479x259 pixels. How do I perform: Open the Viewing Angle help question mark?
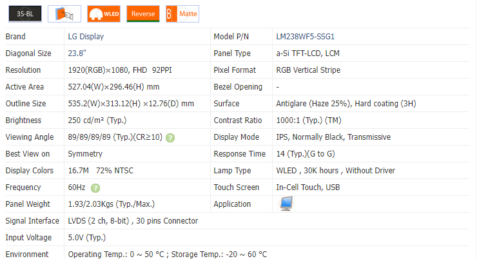170,138
